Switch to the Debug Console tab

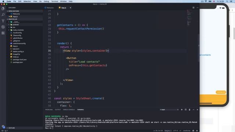click(x=69, y=110)
